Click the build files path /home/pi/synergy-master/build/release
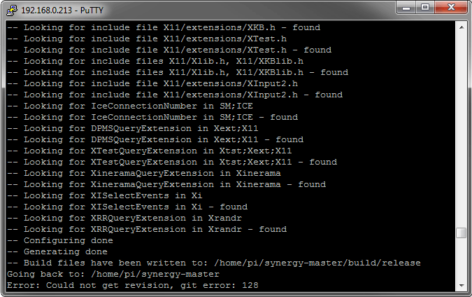The height and width of the screenshot is (297, 472). click(x=314, y=263)
